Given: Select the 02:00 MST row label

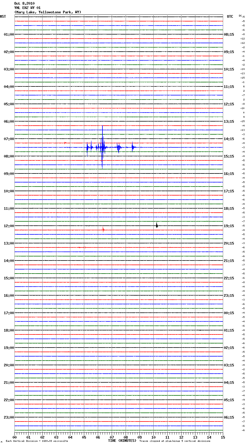Looking at the screenshot, I should click(9, 52).
